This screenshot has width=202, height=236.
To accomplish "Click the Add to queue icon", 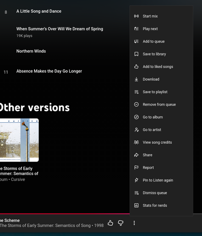I will coord(136,41).
